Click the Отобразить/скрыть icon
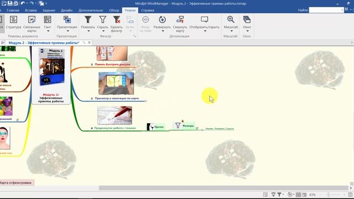 [x=204, y=19]
